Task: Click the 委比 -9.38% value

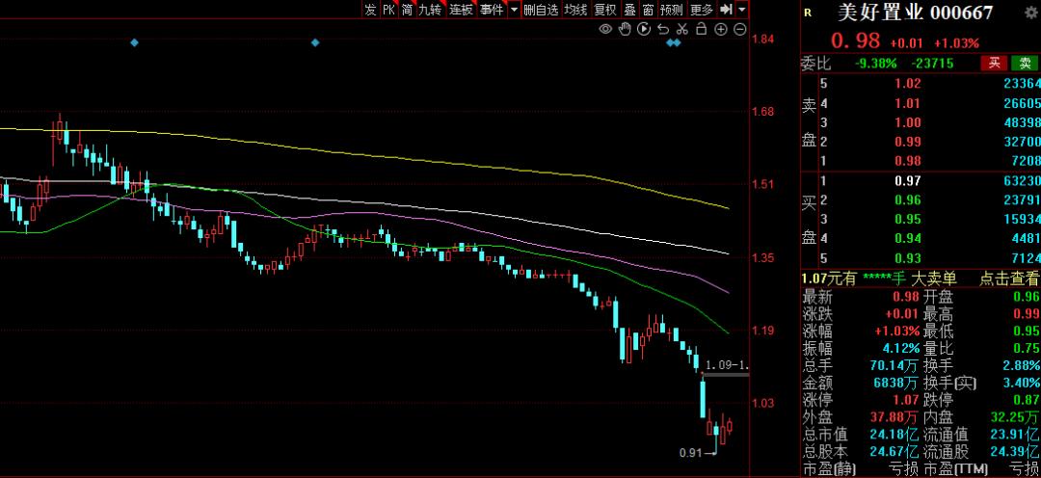Action: [x=875, y=63]
